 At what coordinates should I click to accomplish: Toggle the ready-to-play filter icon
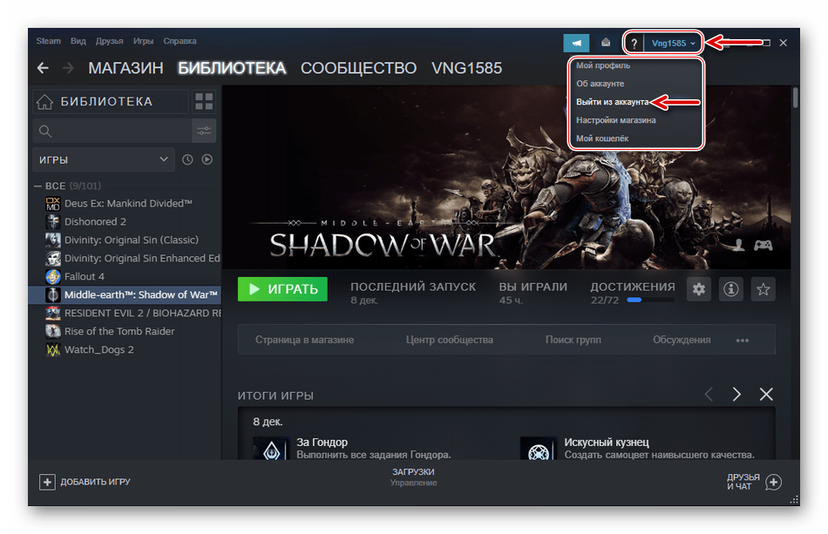pos(207,159)
